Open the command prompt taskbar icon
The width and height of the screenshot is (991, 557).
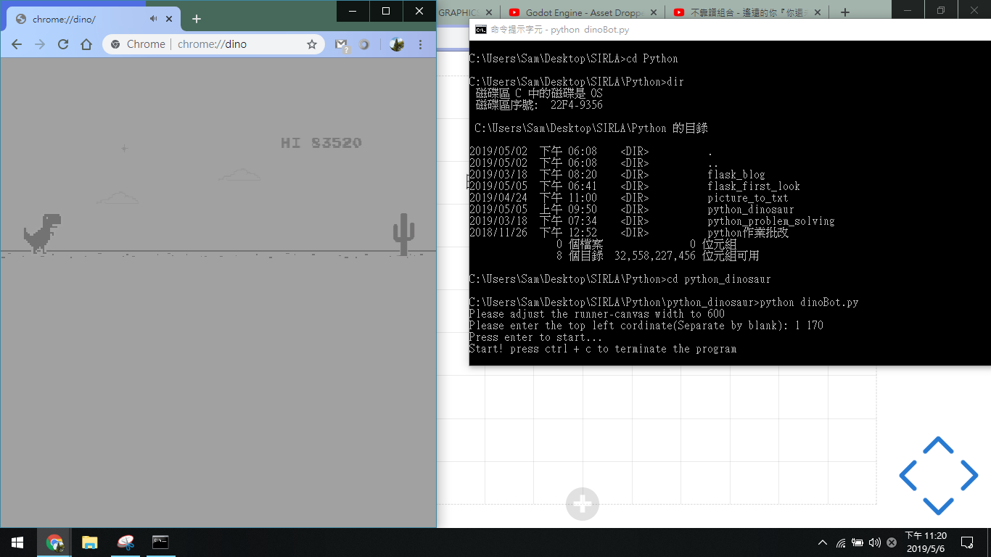(x=160, y=542)
